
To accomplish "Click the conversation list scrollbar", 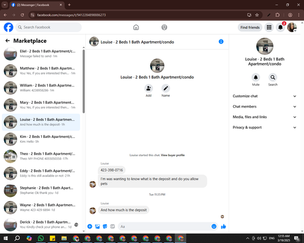I will 84,81.
